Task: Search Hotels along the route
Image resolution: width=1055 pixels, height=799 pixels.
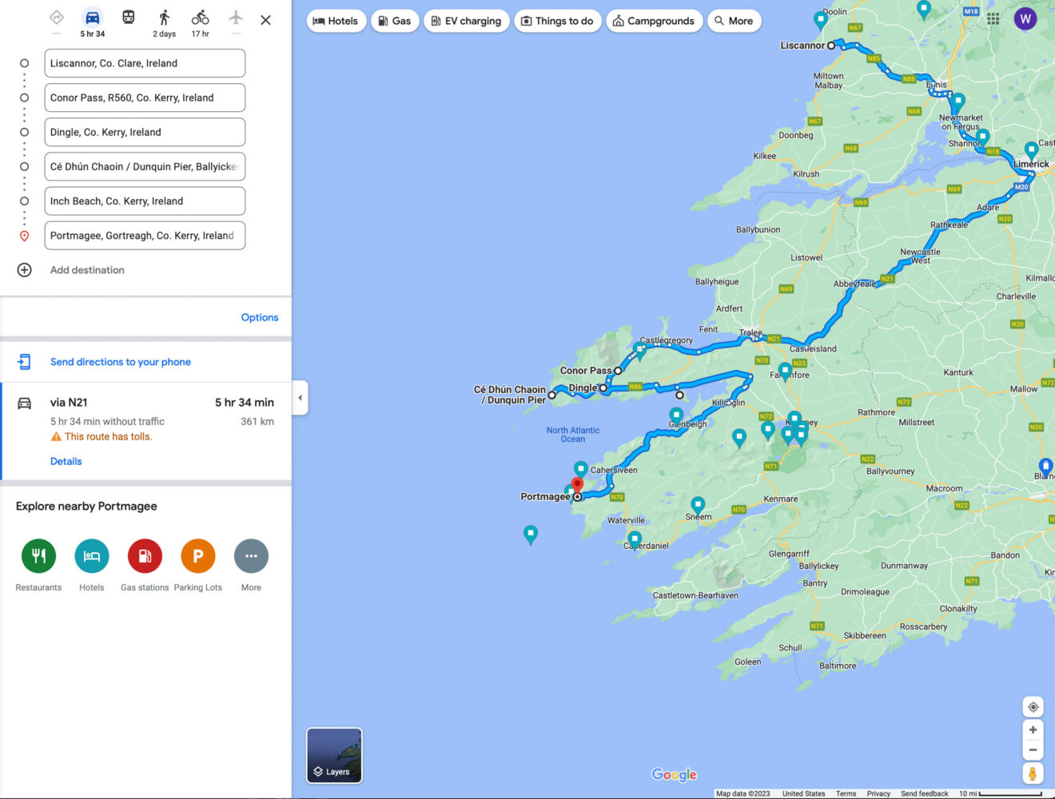Action: 336,21
